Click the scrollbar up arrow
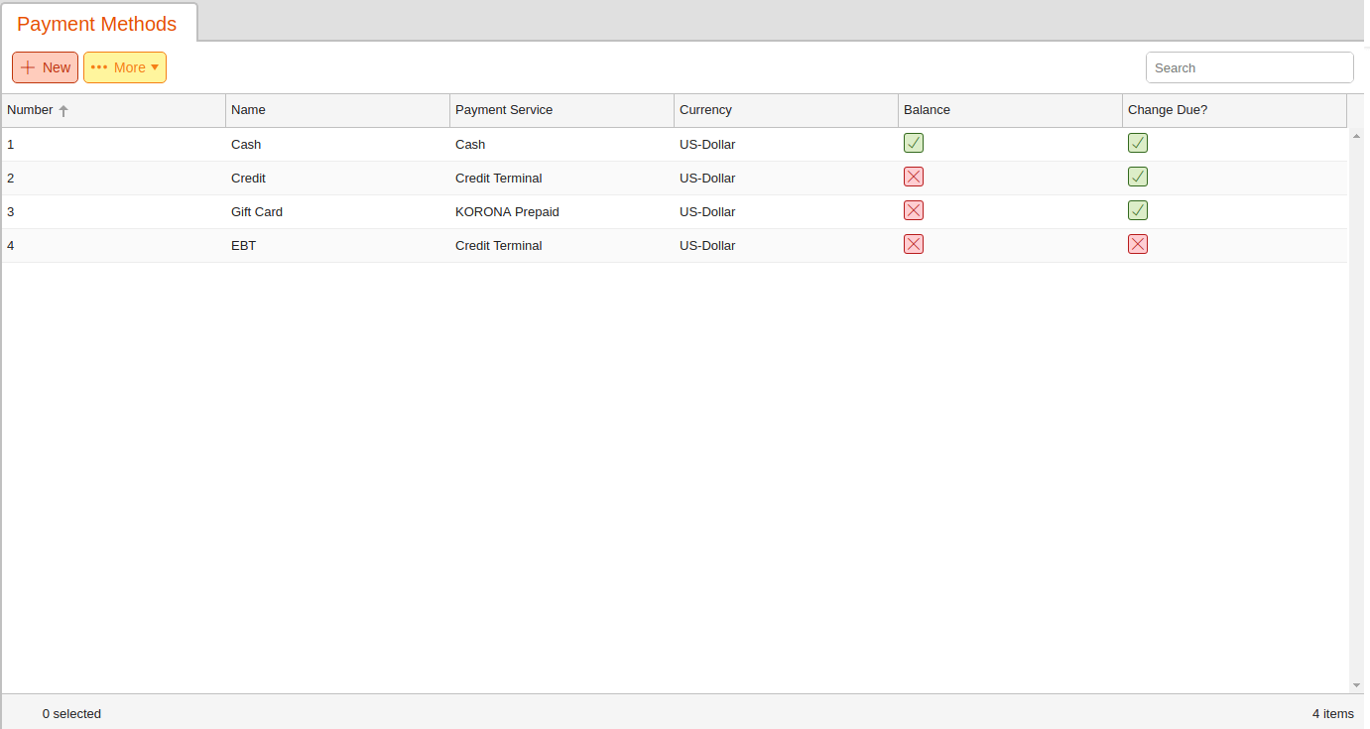Image resolution: width=1370 pixels, height=729 pixels. [x=1356, y=135]
